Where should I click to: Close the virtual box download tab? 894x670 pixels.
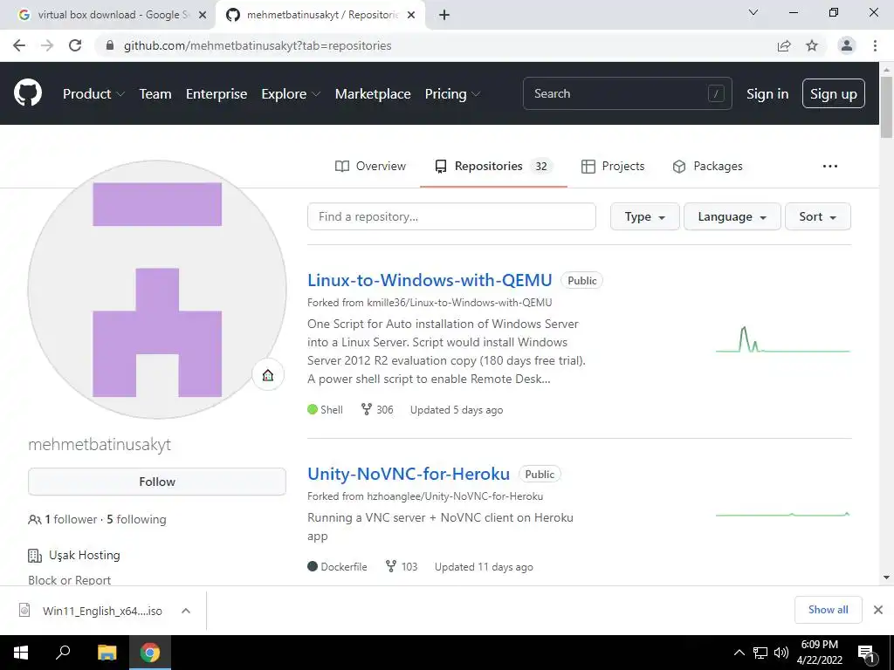click(203, 16)
